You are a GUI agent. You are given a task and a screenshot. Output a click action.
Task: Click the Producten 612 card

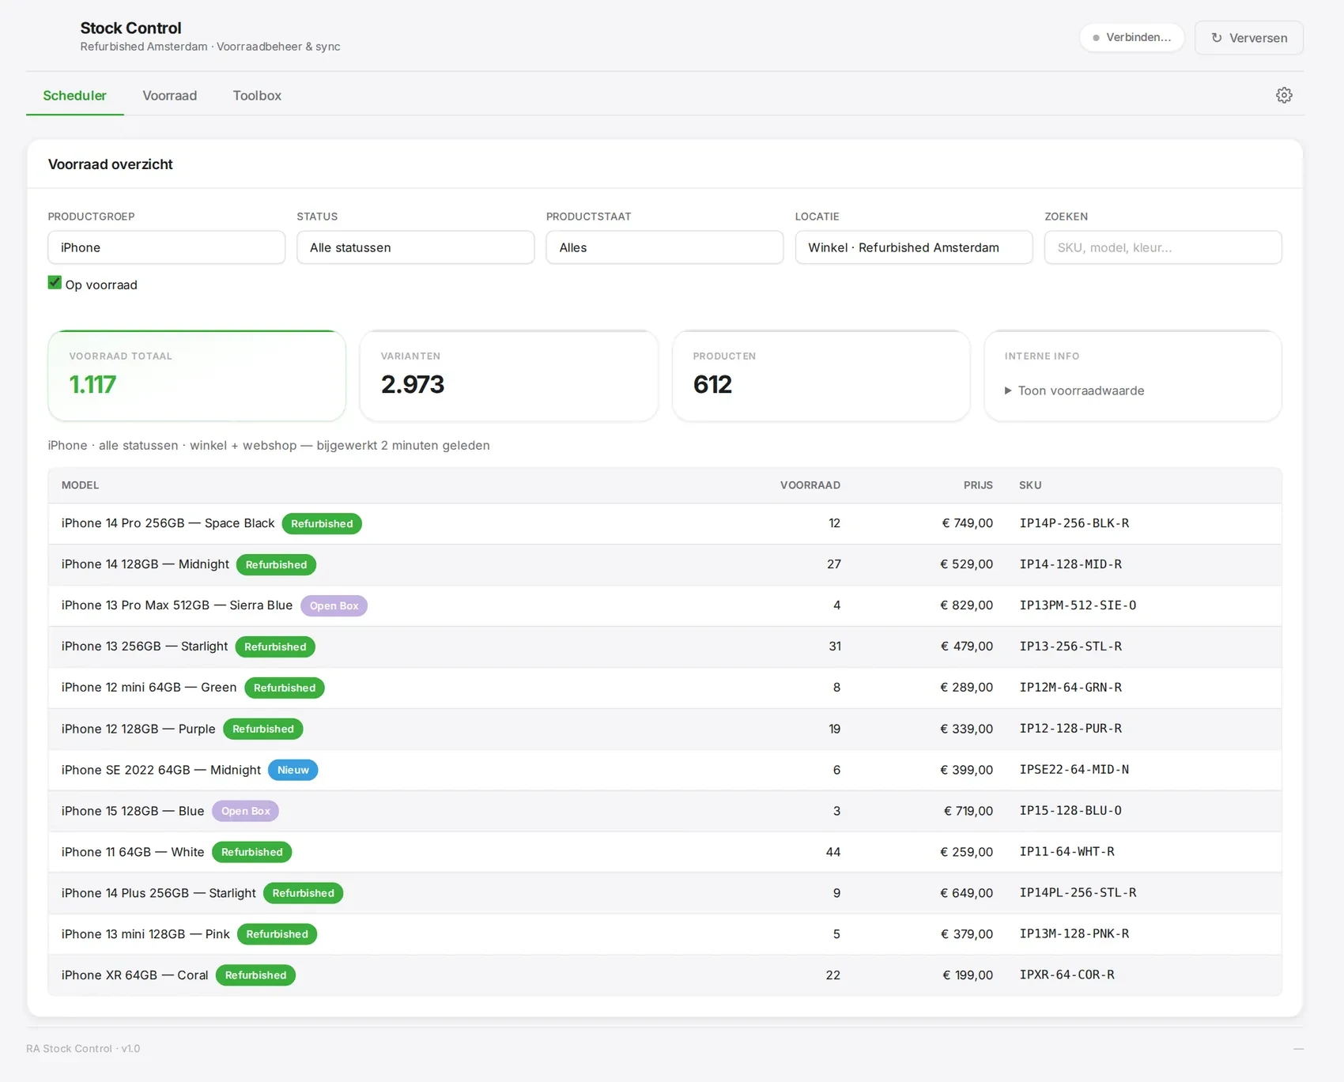[821, 376]
